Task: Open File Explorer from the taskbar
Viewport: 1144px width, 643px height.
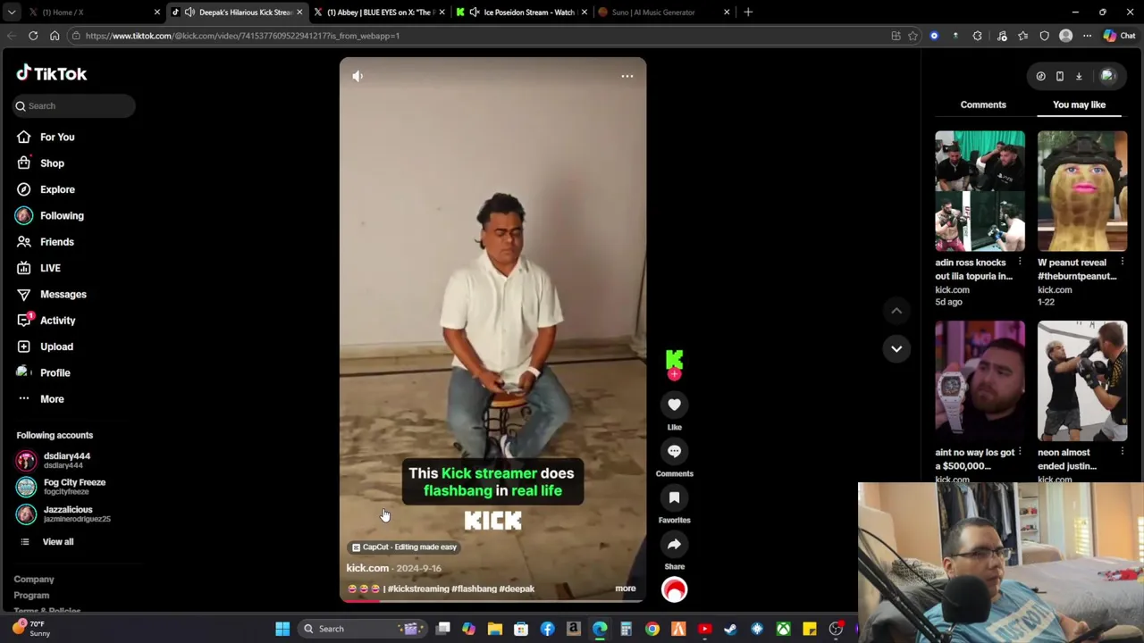Action: click(x=494, y=629)
